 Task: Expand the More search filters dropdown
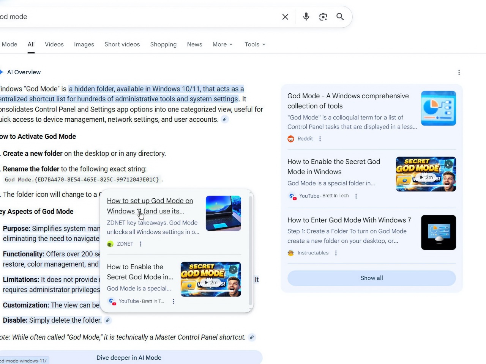click(222, 44)
